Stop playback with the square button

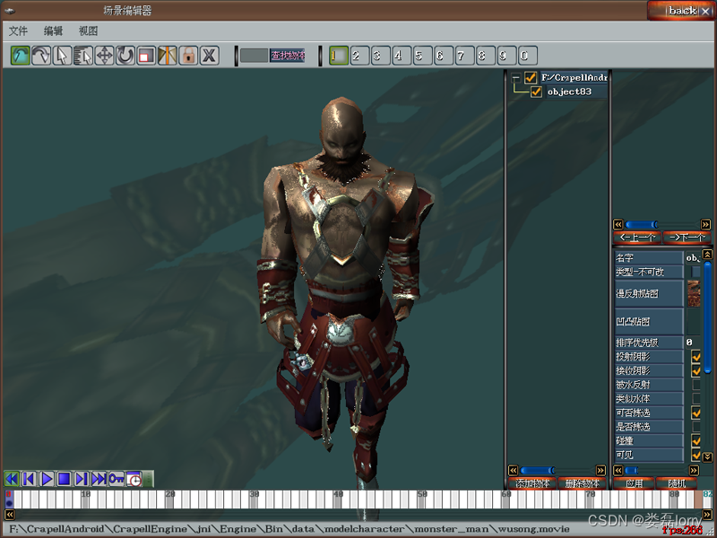[64, 479]
